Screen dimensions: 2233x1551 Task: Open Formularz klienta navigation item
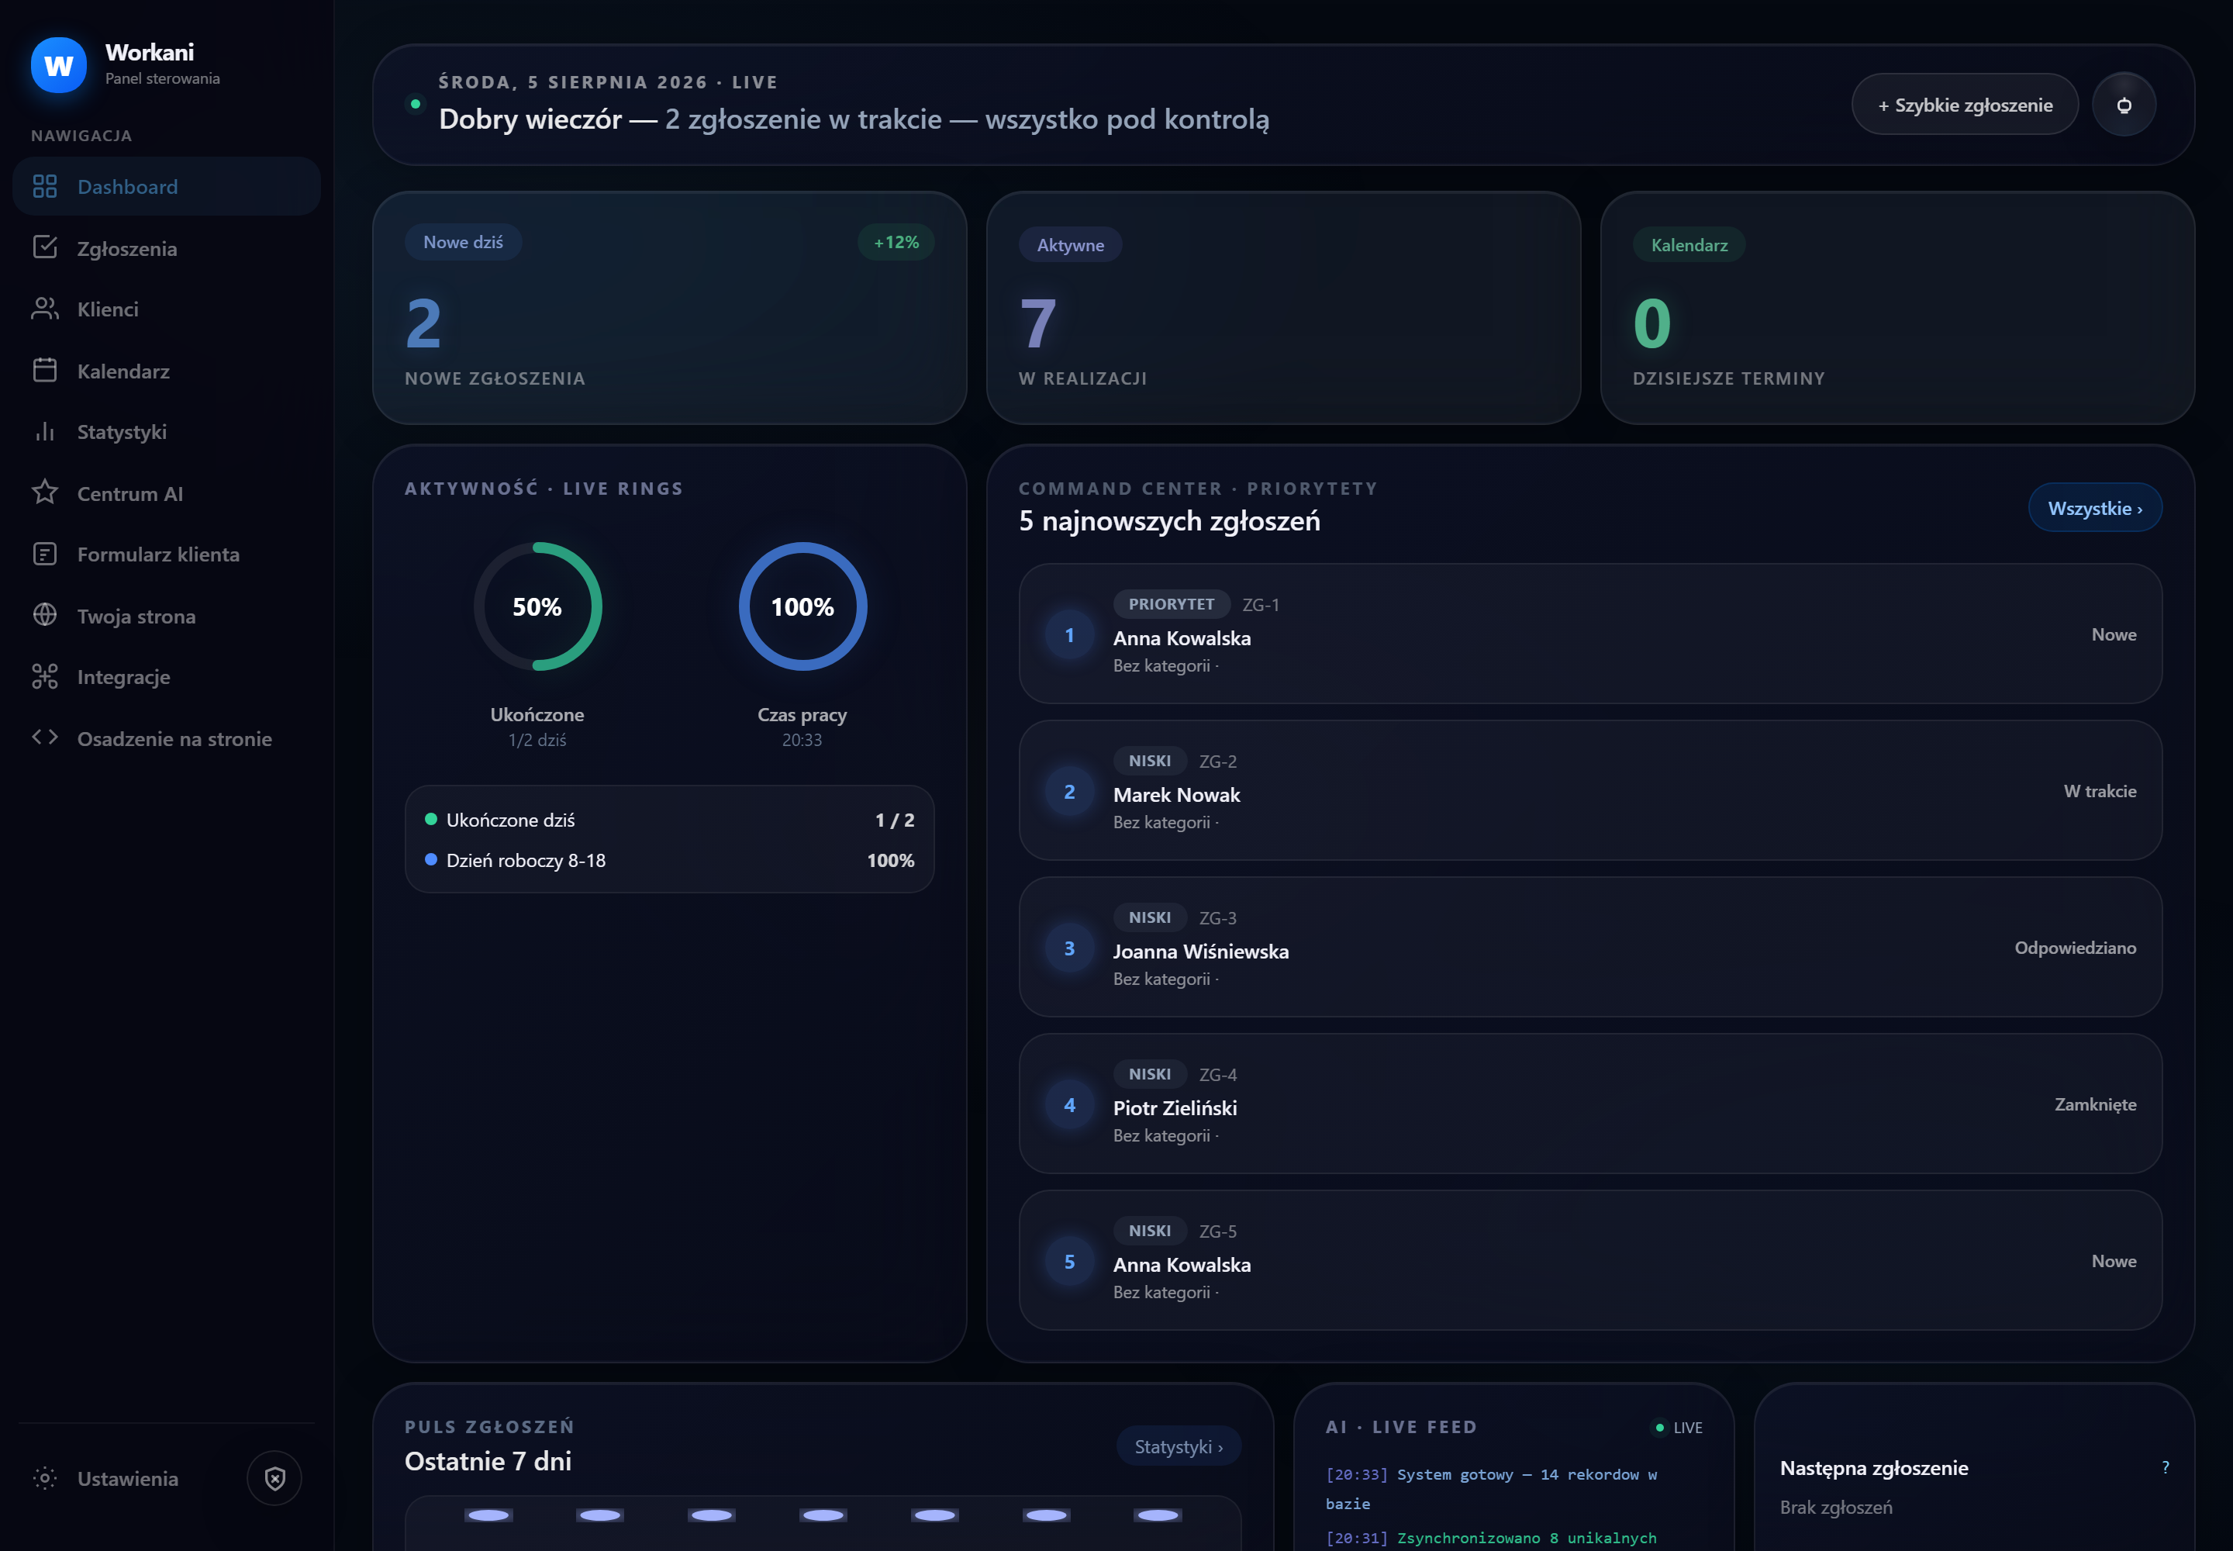click(166, 554)
